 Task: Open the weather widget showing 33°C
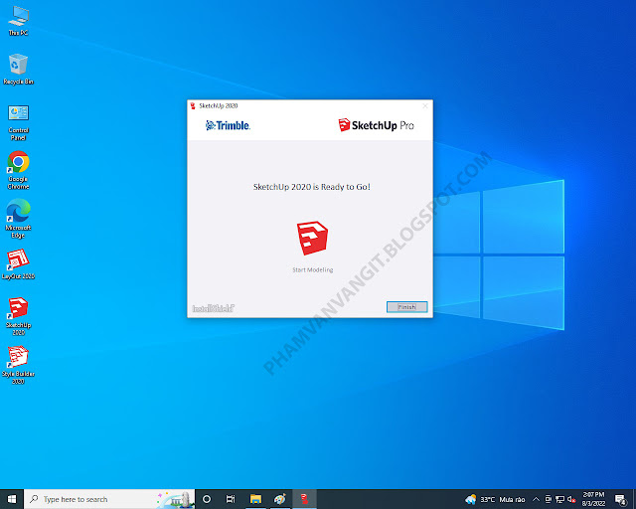click(x=495, y=499)
